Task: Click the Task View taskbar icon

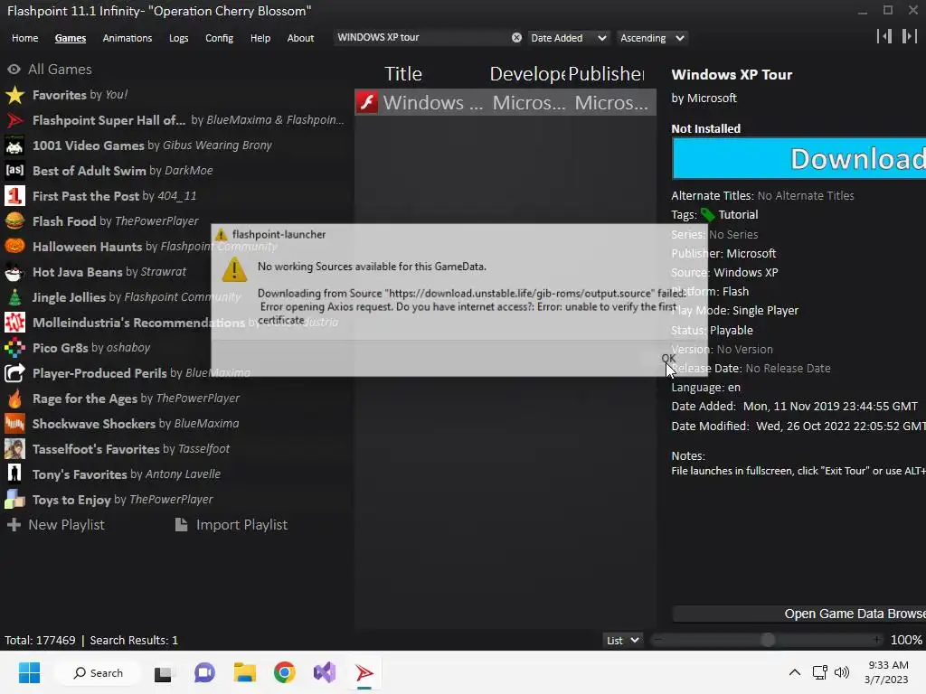Action: (x=163, y=672)
